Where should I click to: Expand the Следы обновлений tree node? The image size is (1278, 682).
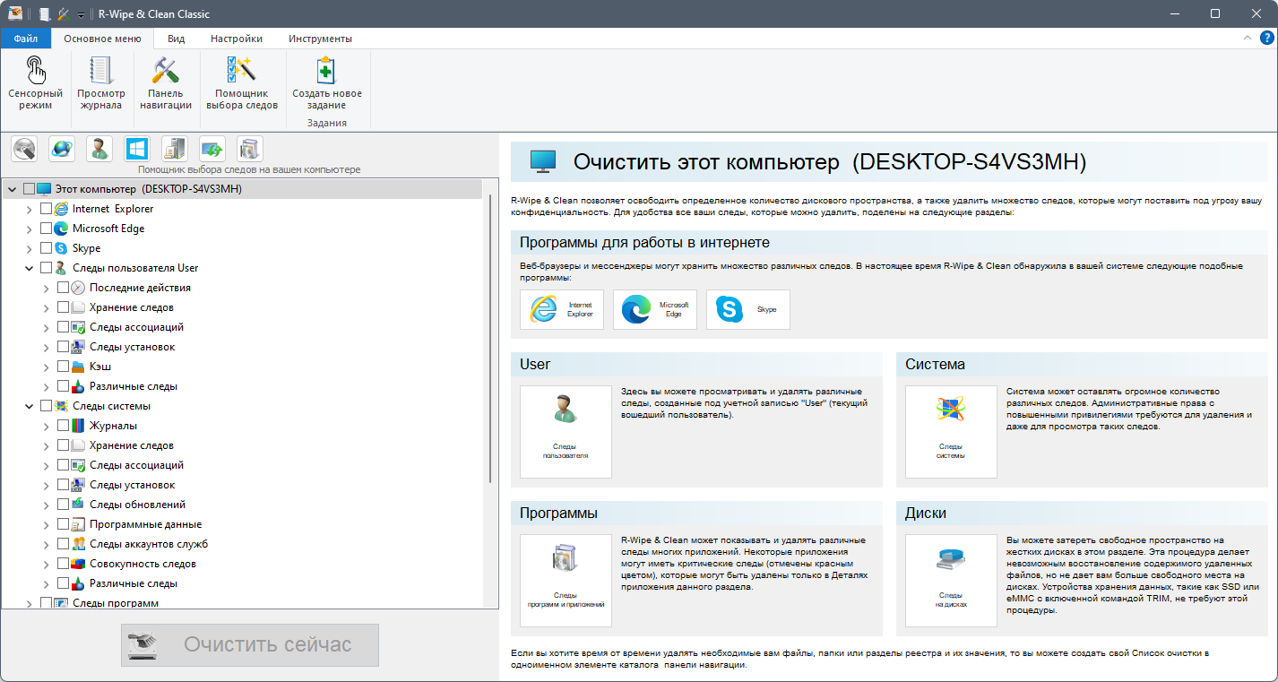47,505
